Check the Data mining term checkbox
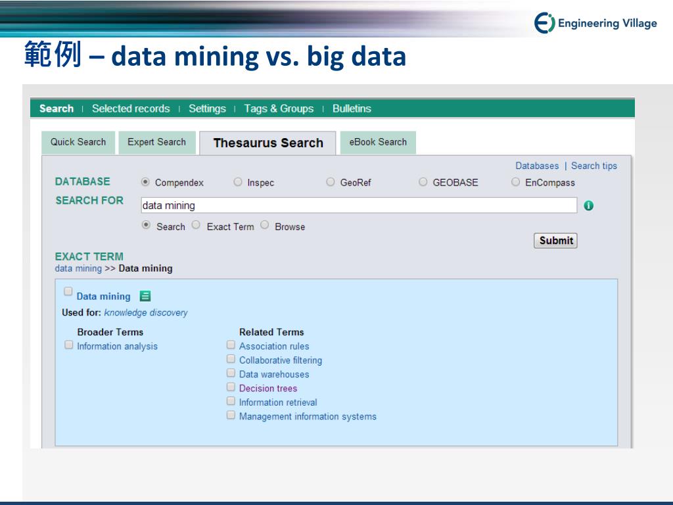Image resolution: width=673 pixels, height=505 pixels. point(68,291)
